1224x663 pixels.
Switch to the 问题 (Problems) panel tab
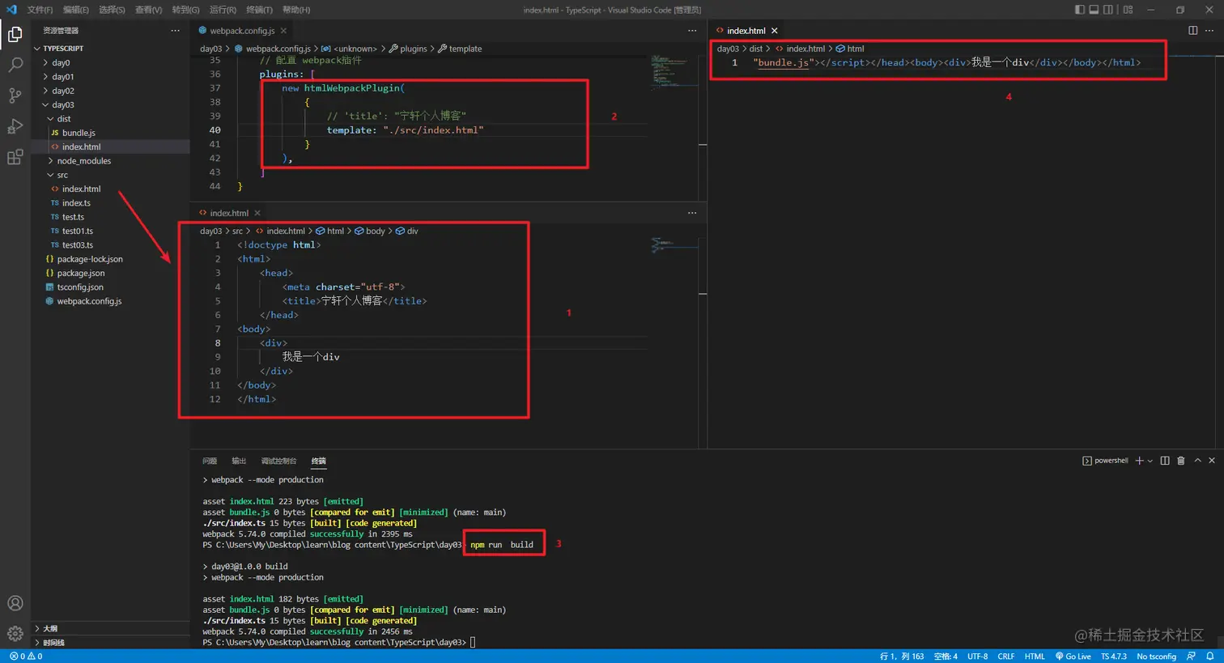pos(210,461)
